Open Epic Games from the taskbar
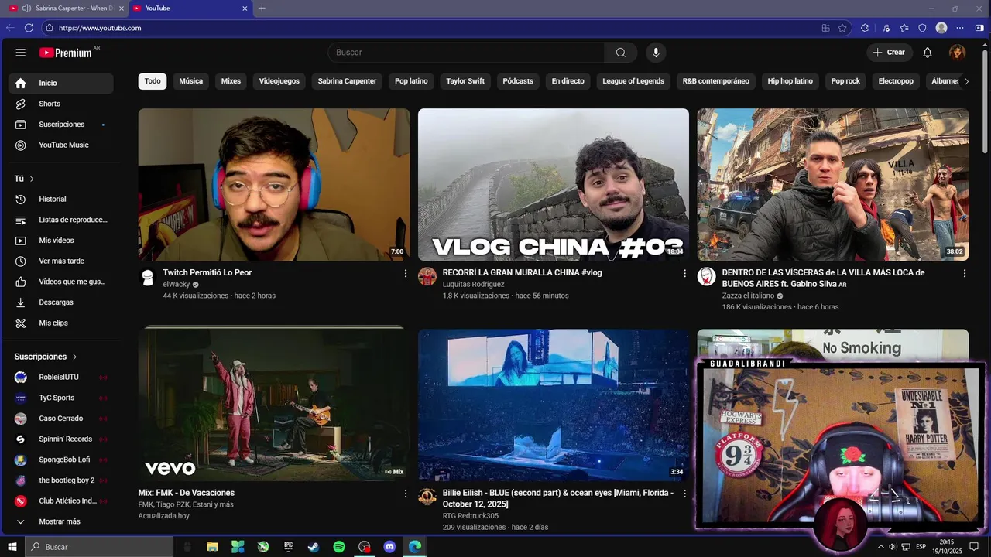The width and height of the screenshot is (991, 557). coord(288,547)
